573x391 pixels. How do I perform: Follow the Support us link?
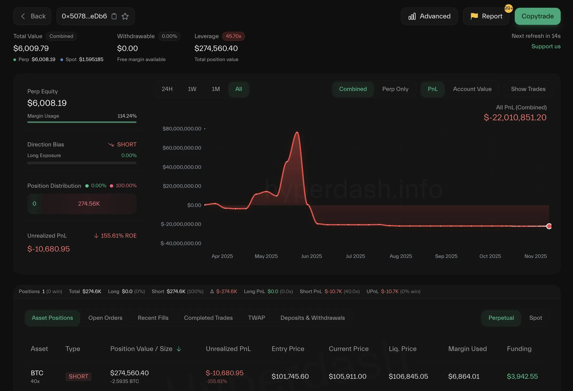[546, 46]
